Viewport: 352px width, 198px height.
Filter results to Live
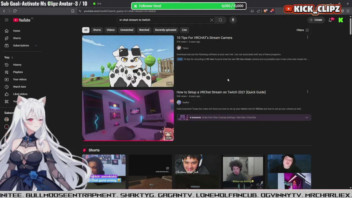pyautogui.click(x=184, y=30)
